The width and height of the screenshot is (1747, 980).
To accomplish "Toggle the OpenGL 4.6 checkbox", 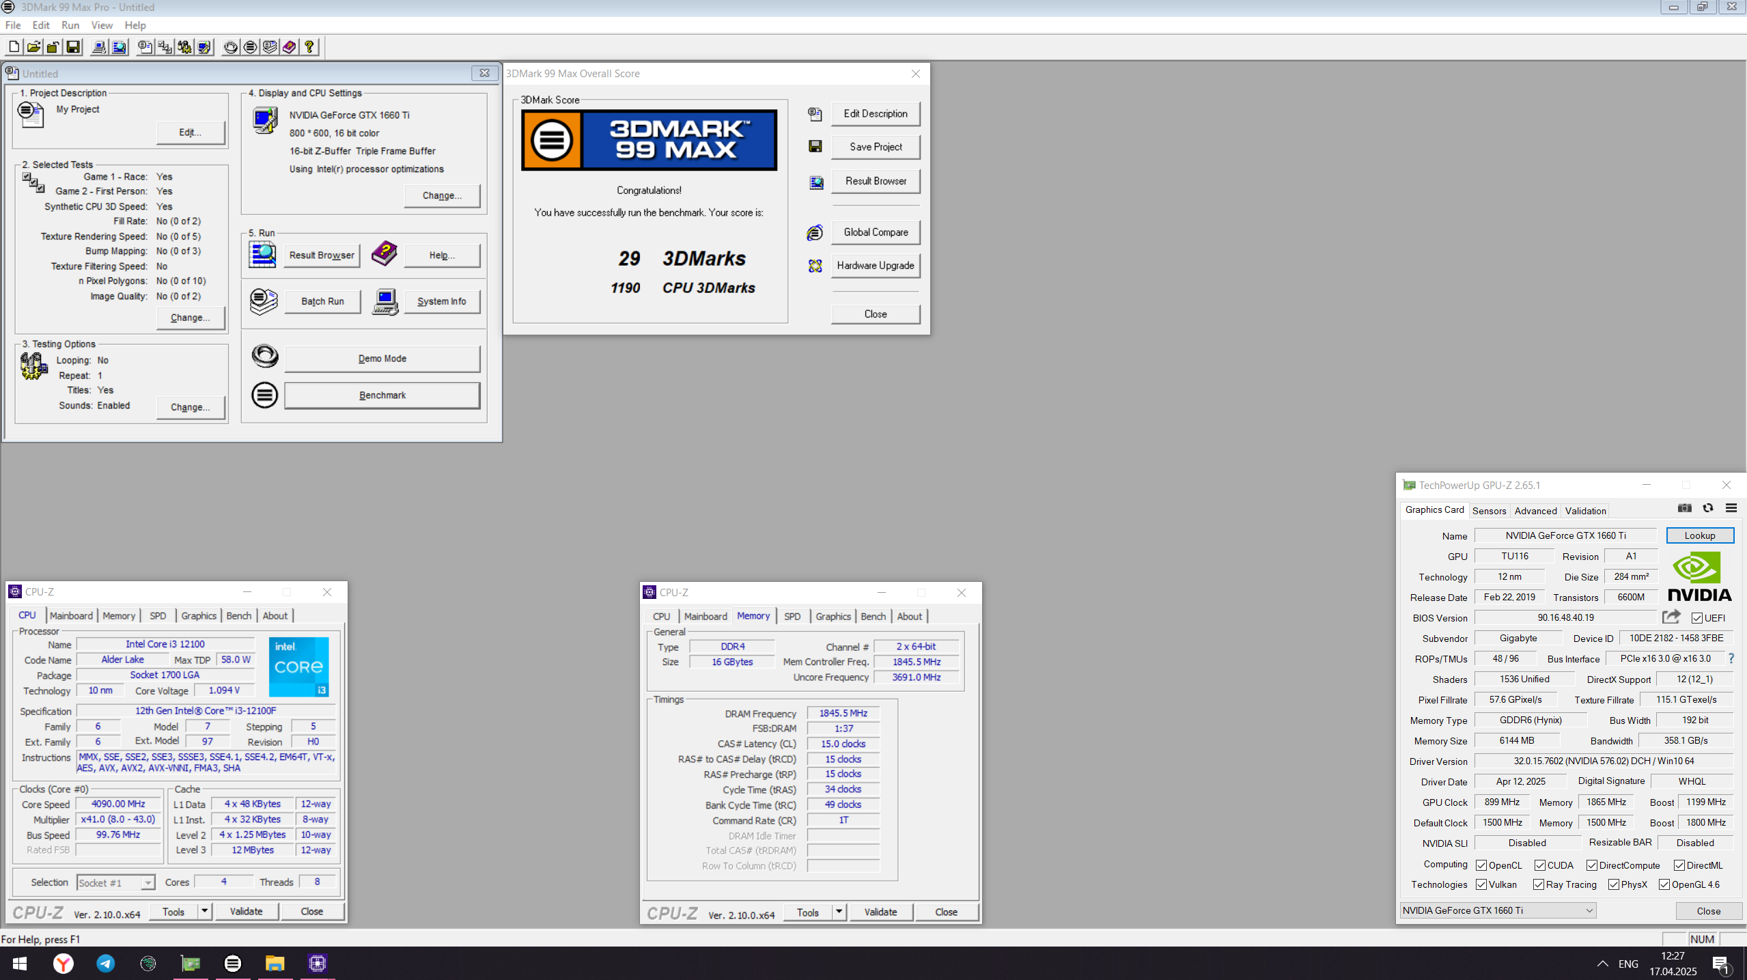I will tap(1664, 884).
